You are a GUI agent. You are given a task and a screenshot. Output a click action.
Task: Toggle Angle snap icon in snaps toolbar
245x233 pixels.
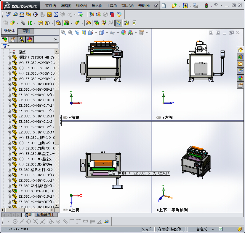point(99,221)
